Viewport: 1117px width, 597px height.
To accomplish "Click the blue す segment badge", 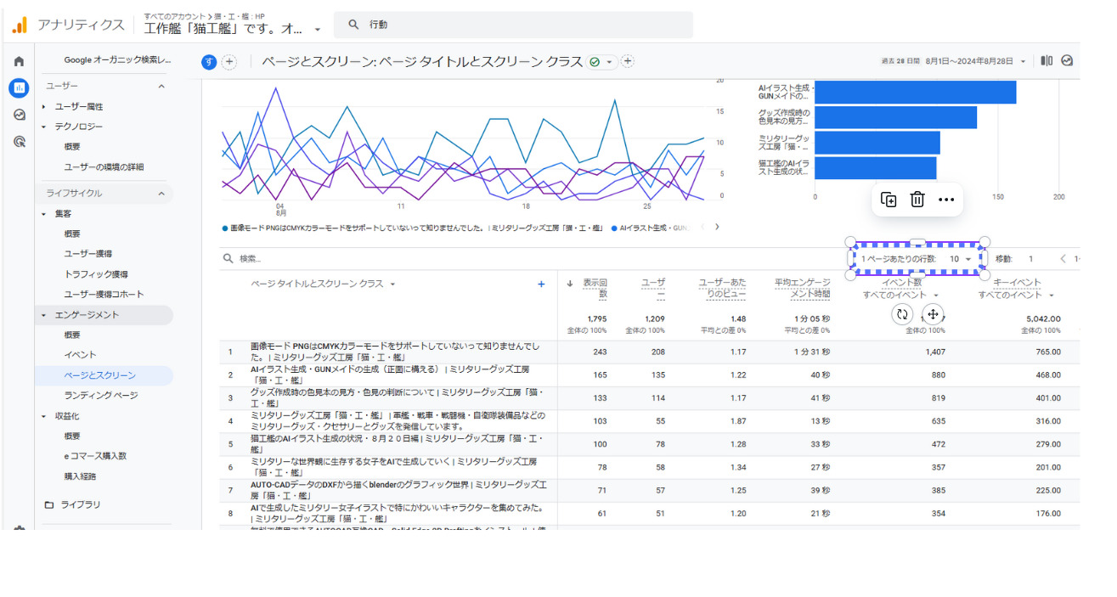I will tap(209, 62).
